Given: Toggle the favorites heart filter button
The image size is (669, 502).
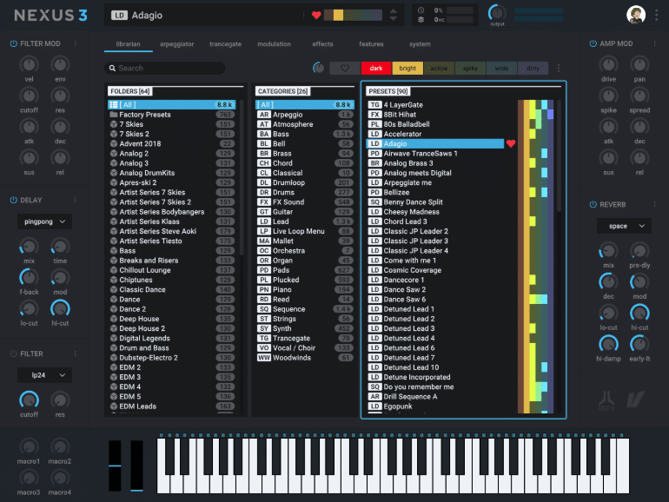Looking at the screenshot, I should click(345, 69).
